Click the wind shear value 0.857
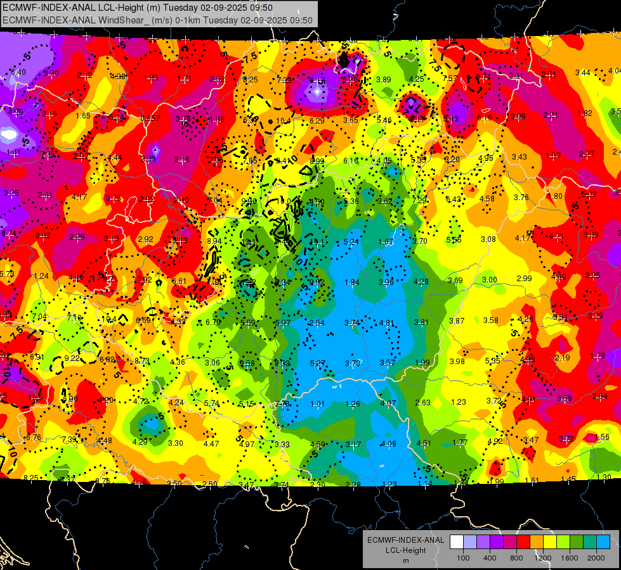Screen dimensions: 621x570 click(x=150, y=118)
